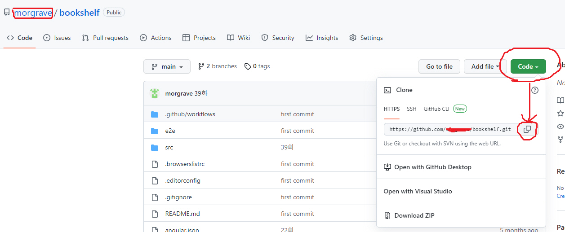Select the SSH clone tab
This screenshot has width=565, height=232.
(x=412, y=109)
